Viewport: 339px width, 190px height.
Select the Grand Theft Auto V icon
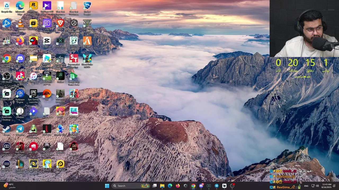(x=87, y=26)
